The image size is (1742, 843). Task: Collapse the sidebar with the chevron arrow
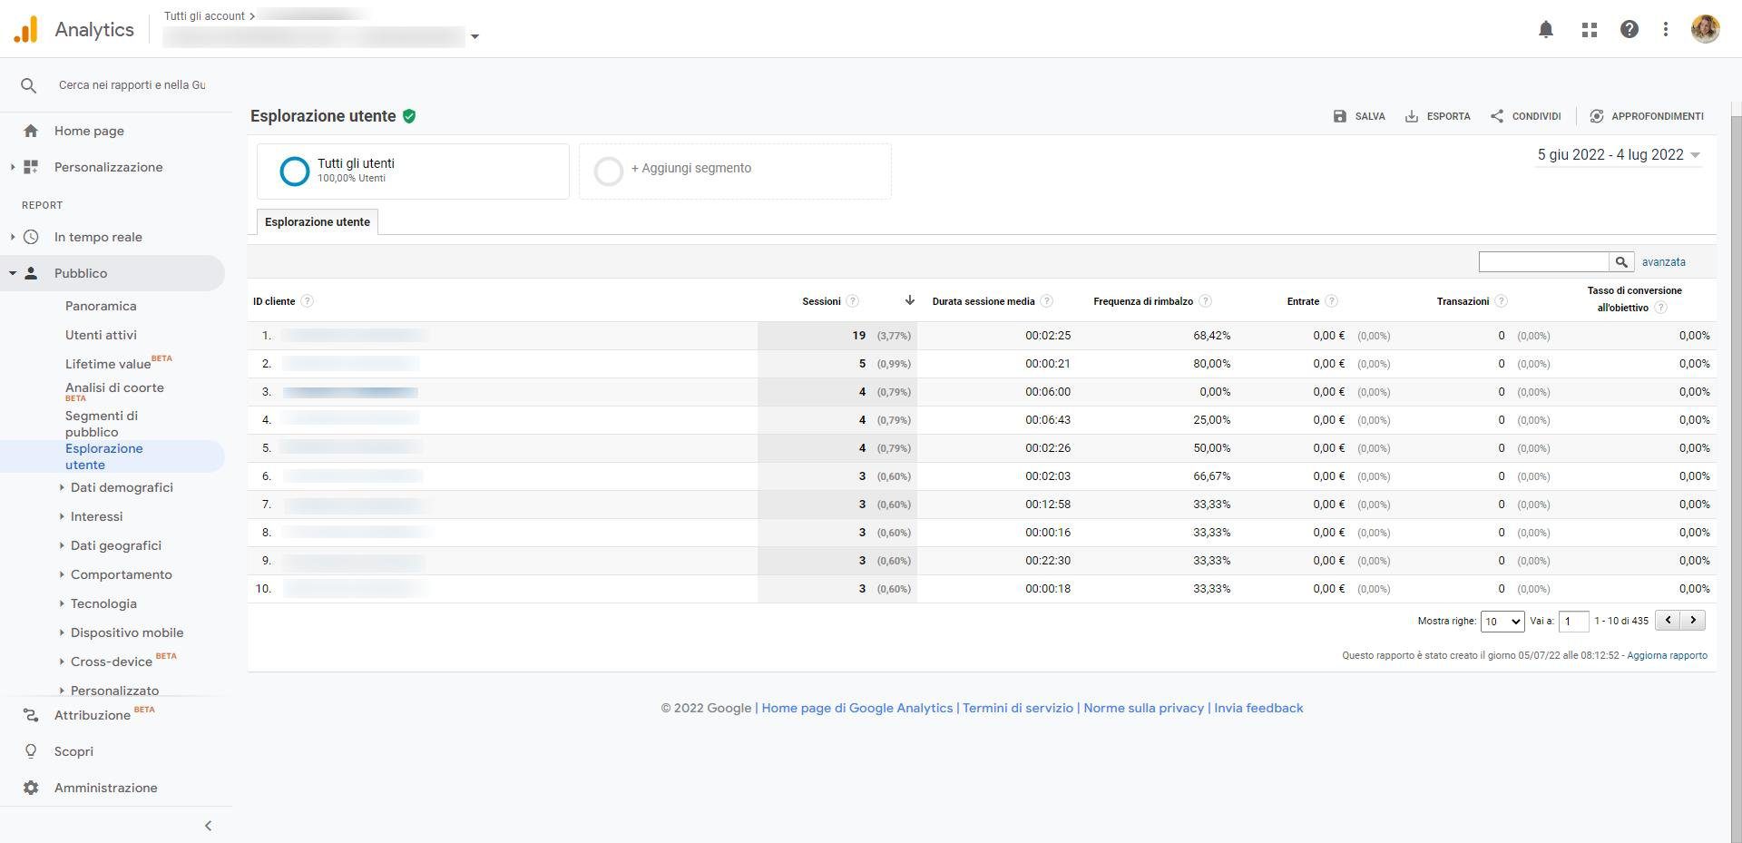pos(208,826)
